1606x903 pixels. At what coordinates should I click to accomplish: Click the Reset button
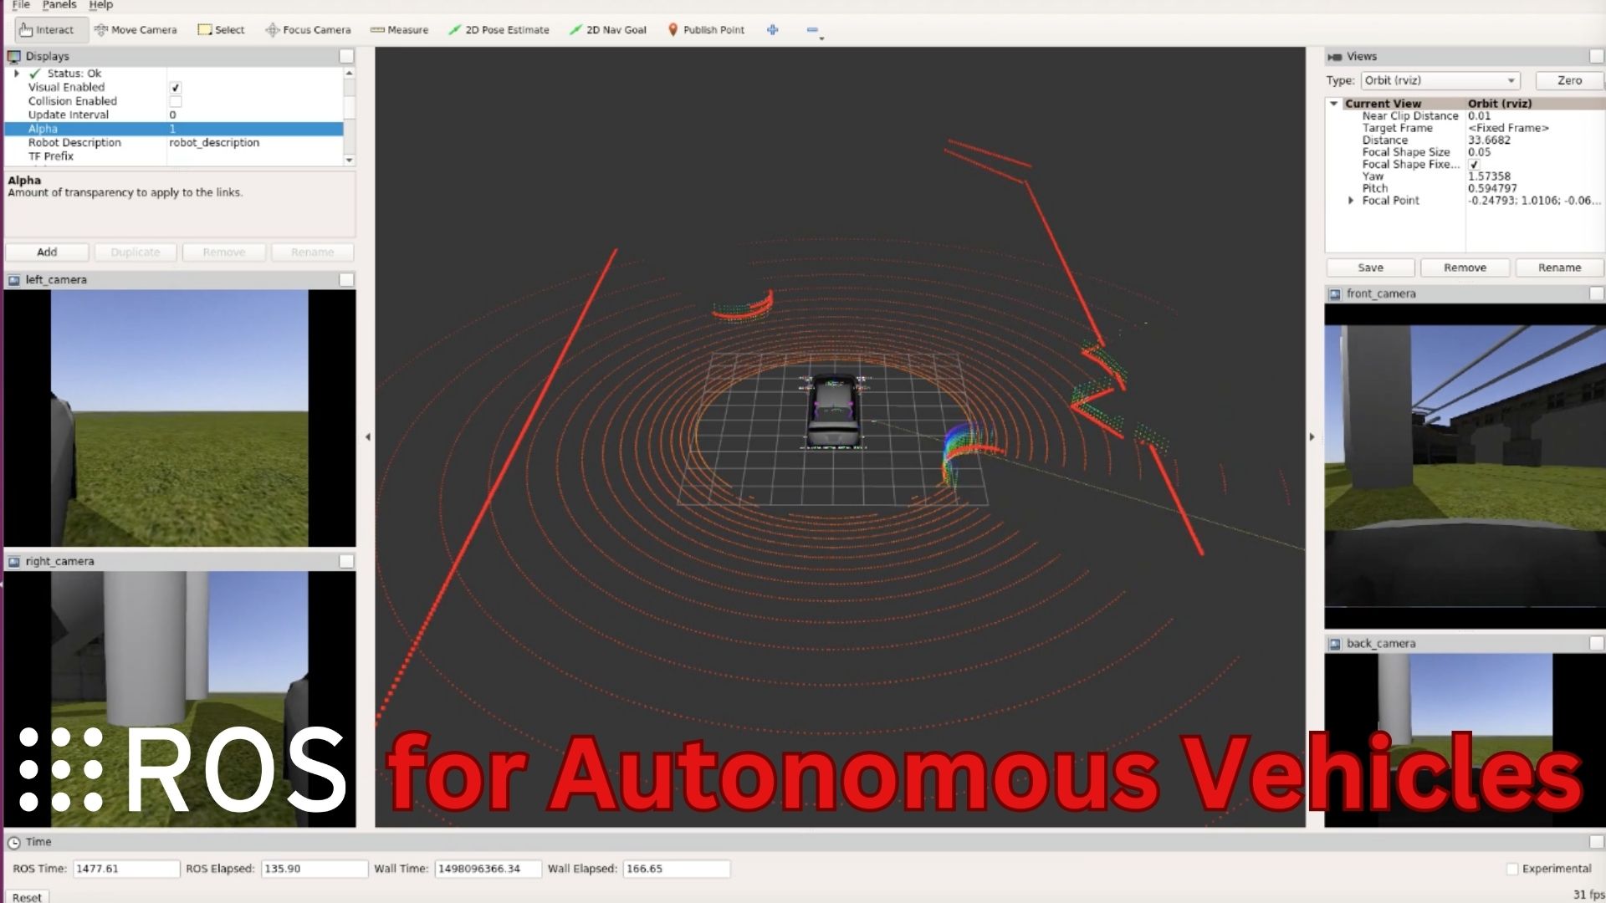click(x=27, y=897)
